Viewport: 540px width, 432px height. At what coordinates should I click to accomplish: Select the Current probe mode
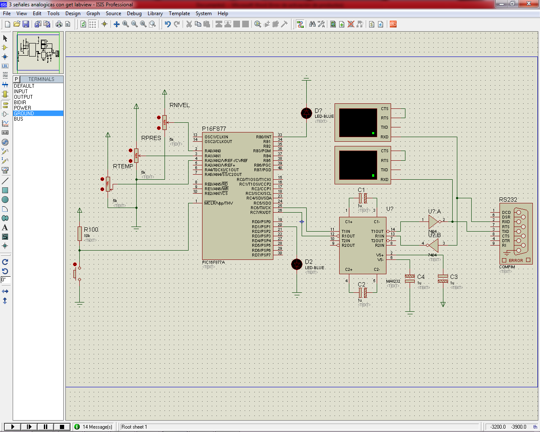[x=5, y=160]
